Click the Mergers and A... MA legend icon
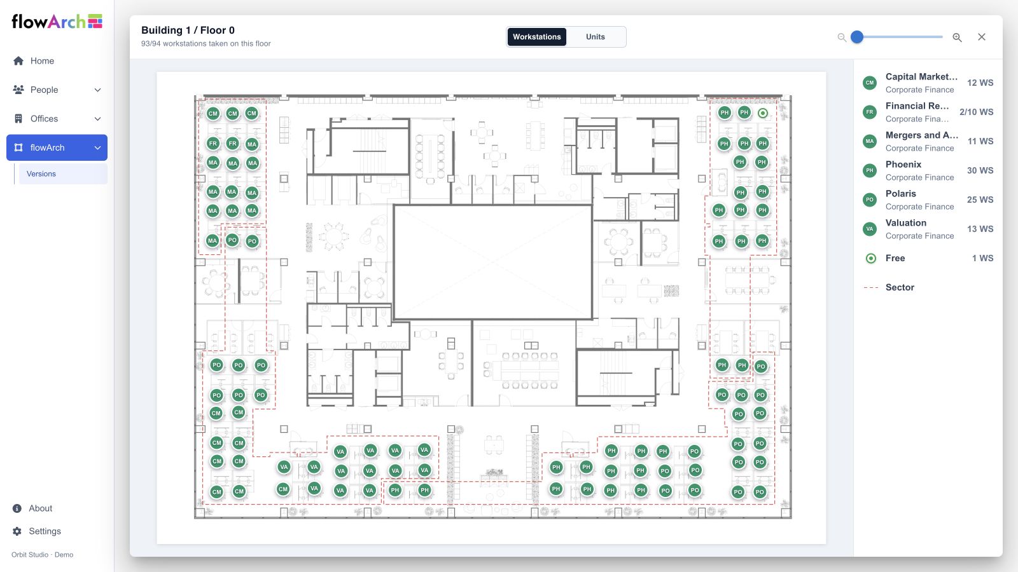The height and width of the screenshot is (572, 1018). (x=870, y=141)
